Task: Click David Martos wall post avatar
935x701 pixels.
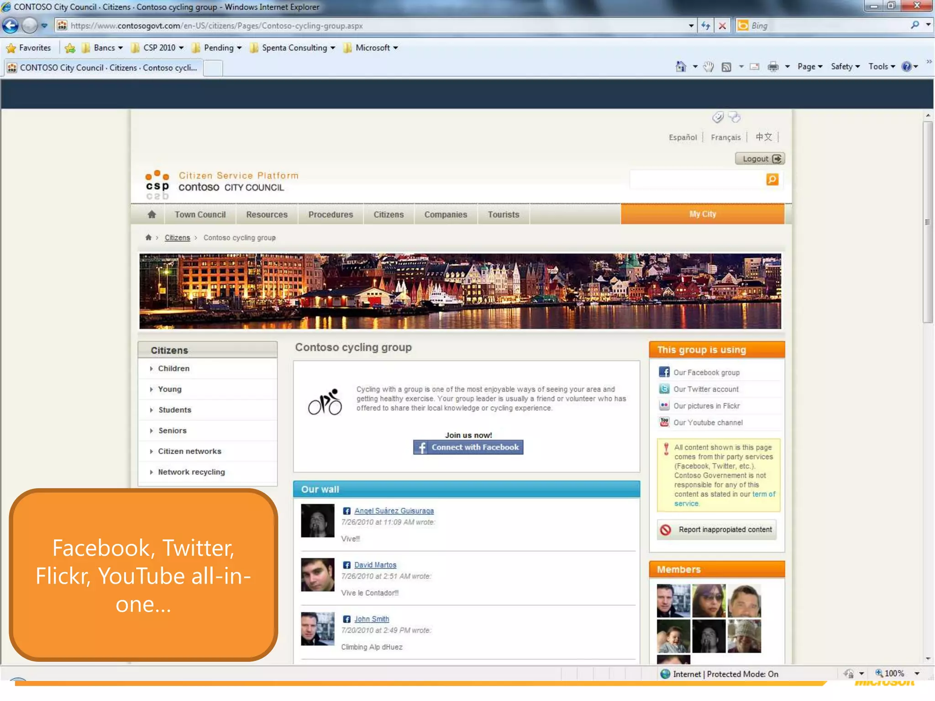Action: (318, 575)
